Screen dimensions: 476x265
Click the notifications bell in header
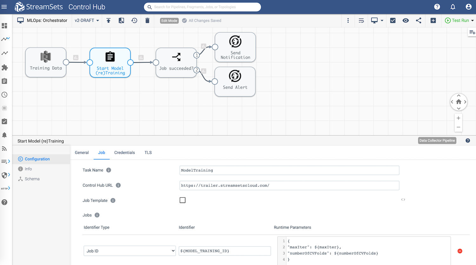click(x=453, y=7)
